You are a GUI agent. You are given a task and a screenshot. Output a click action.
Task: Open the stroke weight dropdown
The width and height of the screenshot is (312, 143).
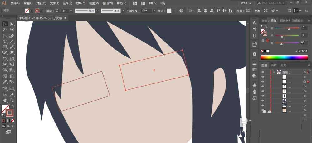pyautogui.click(x=71, y=11)
